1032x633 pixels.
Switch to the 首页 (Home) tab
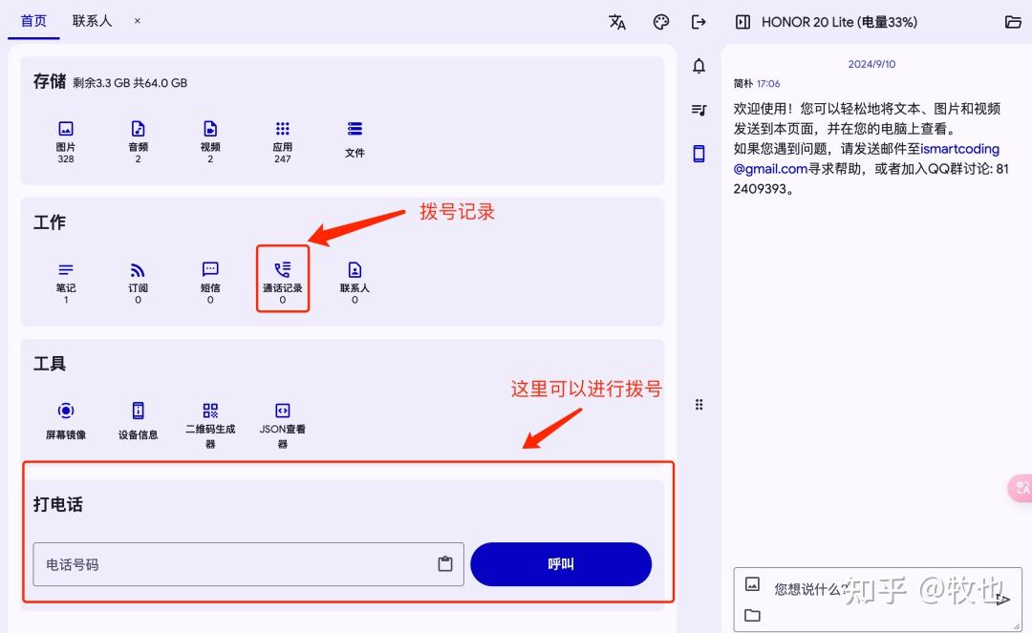click(x=33, y=21)
